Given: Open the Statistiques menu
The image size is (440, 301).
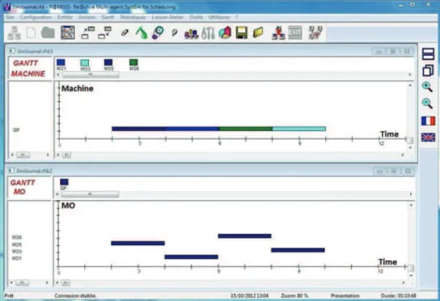Looking at the screenshot, I should (x=133, y=17).
